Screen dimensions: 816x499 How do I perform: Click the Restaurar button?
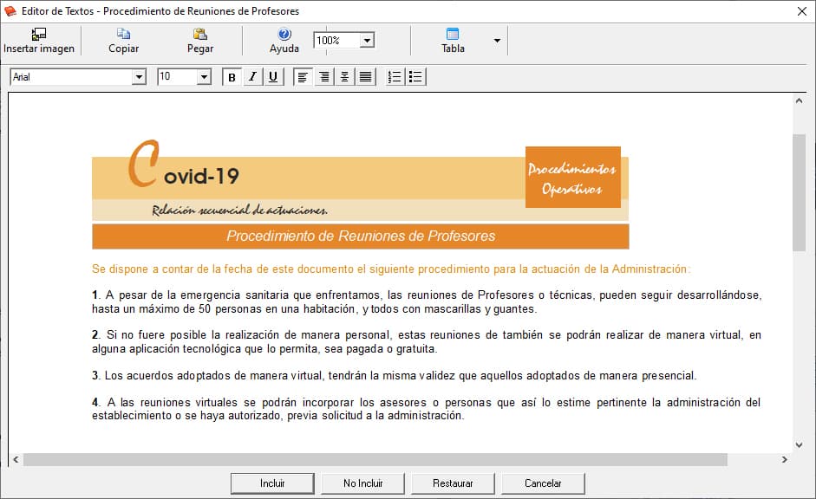tap(453, 483)
